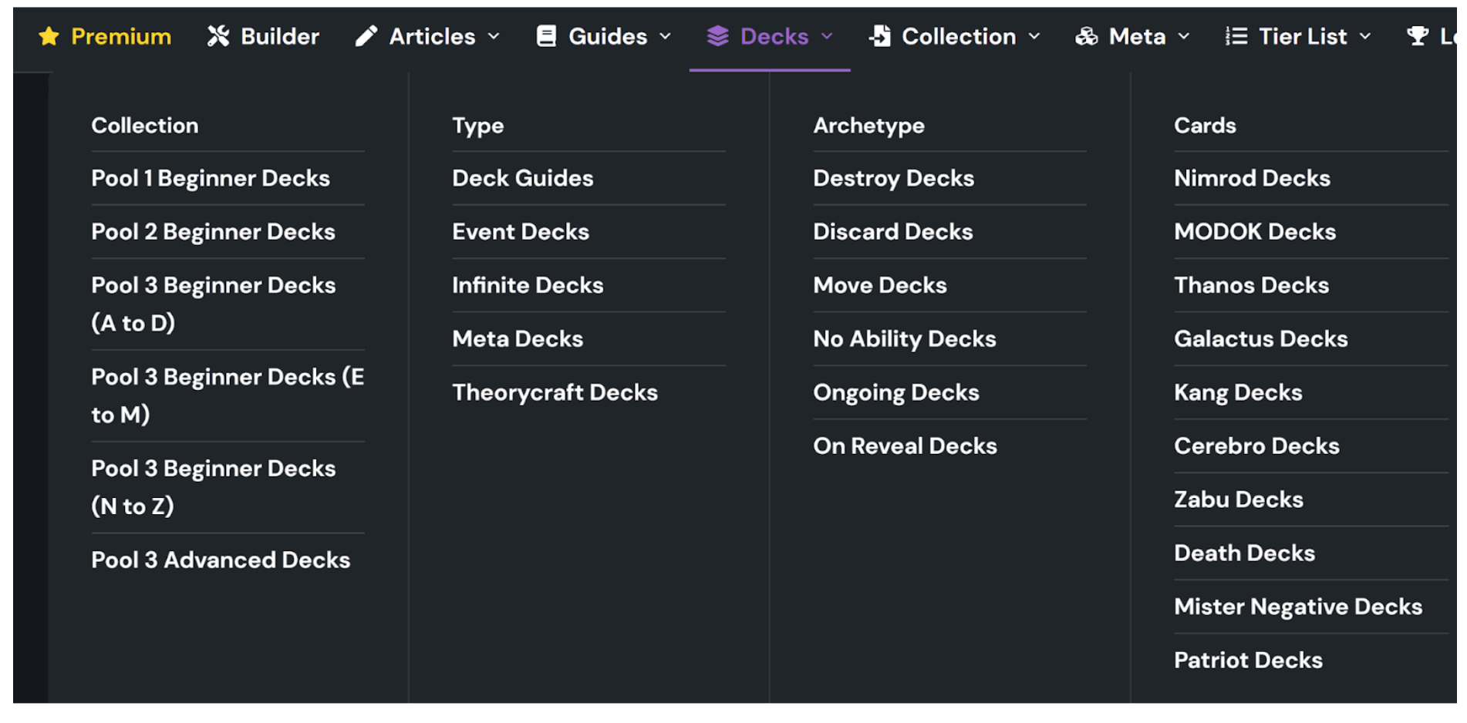Click the Decks stacked-layers icon
1467x723 pixels.
click(717, 36)
